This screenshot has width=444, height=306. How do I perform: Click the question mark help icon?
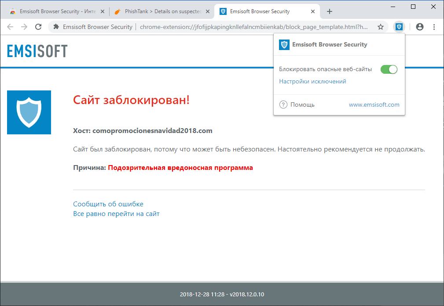283,104
